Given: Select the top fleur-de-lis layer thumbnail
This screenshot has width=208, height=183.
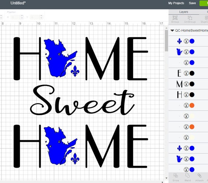Looking at the screenshot, I should pos(180,41).
